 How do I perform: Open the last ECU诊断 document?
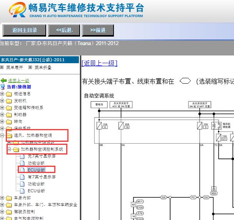pos(36,191)
